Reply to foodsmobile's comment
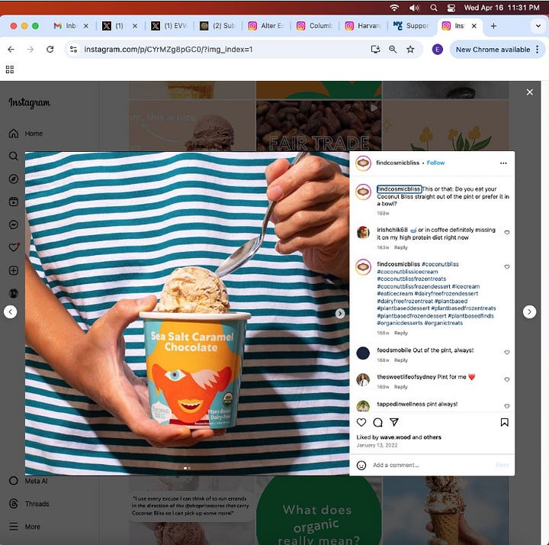549x545 pixels. click(x=401, y=360)
